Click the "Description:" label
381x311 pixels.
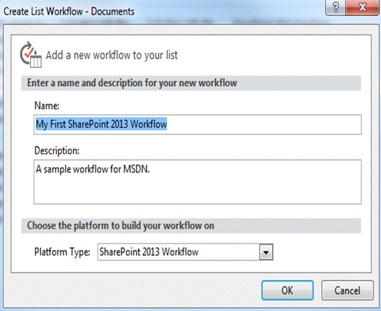pos(57,151)
